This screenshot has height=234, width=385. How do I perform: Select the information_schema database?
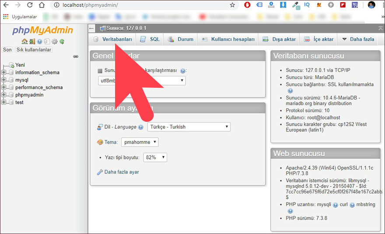[x=37, y=72]
